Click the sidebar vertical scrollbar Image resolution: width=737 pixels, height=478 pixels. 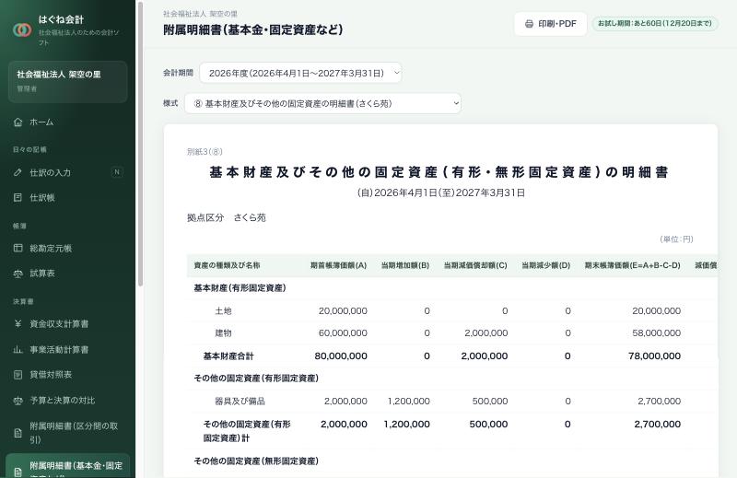pos(140,144)
